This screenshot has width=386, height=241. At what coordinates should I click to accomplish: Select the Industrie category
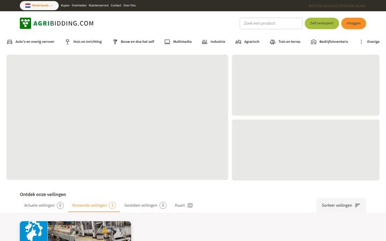tap(213, 42)
